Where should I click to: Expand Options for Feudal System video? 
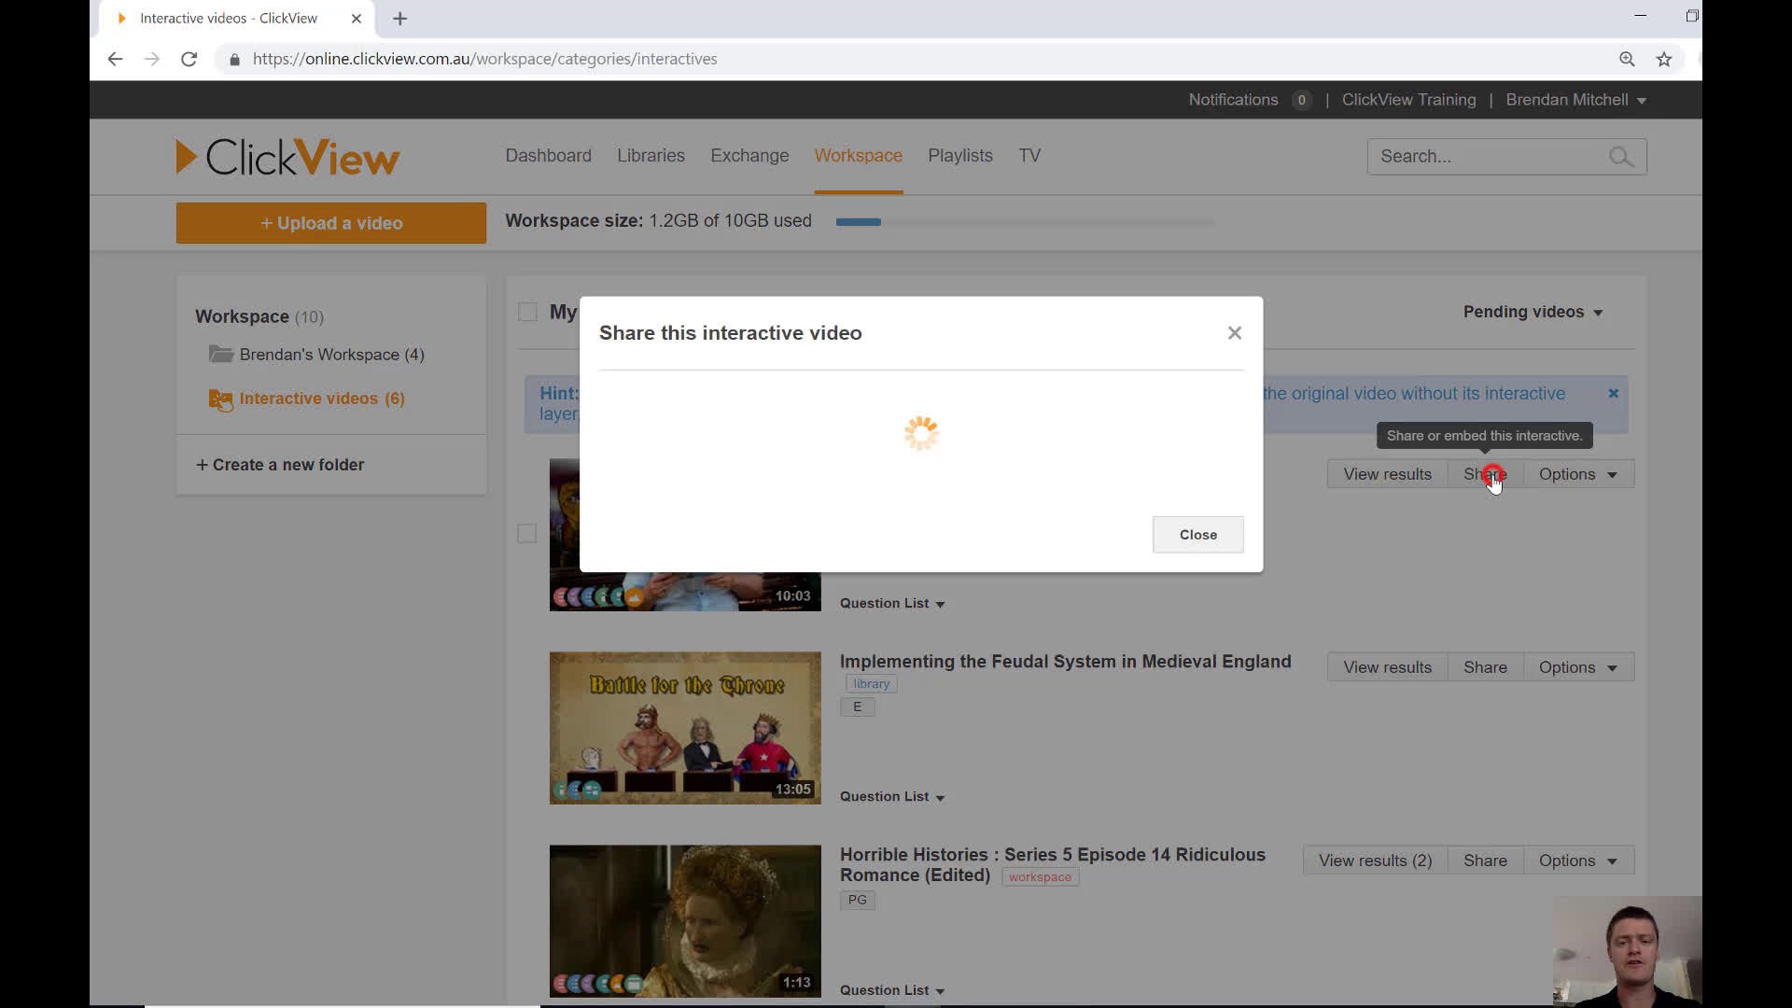[1578, 667]
